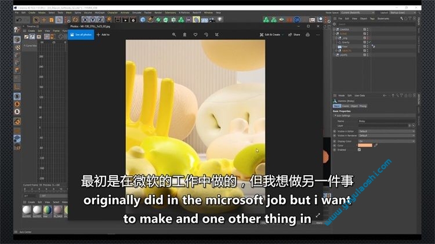Click fullscreen expand arrow in Photos

[318, 215]
